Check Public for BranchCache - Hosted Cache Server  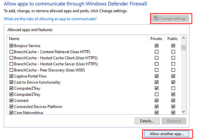173,64
